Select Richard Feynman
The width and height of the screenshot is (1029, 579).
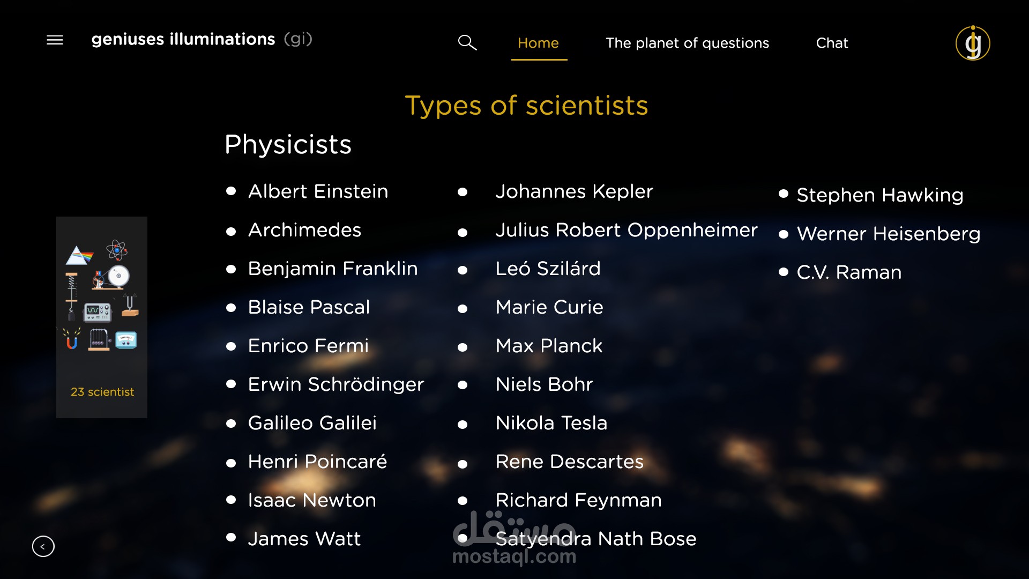click(x=578, y=500)
